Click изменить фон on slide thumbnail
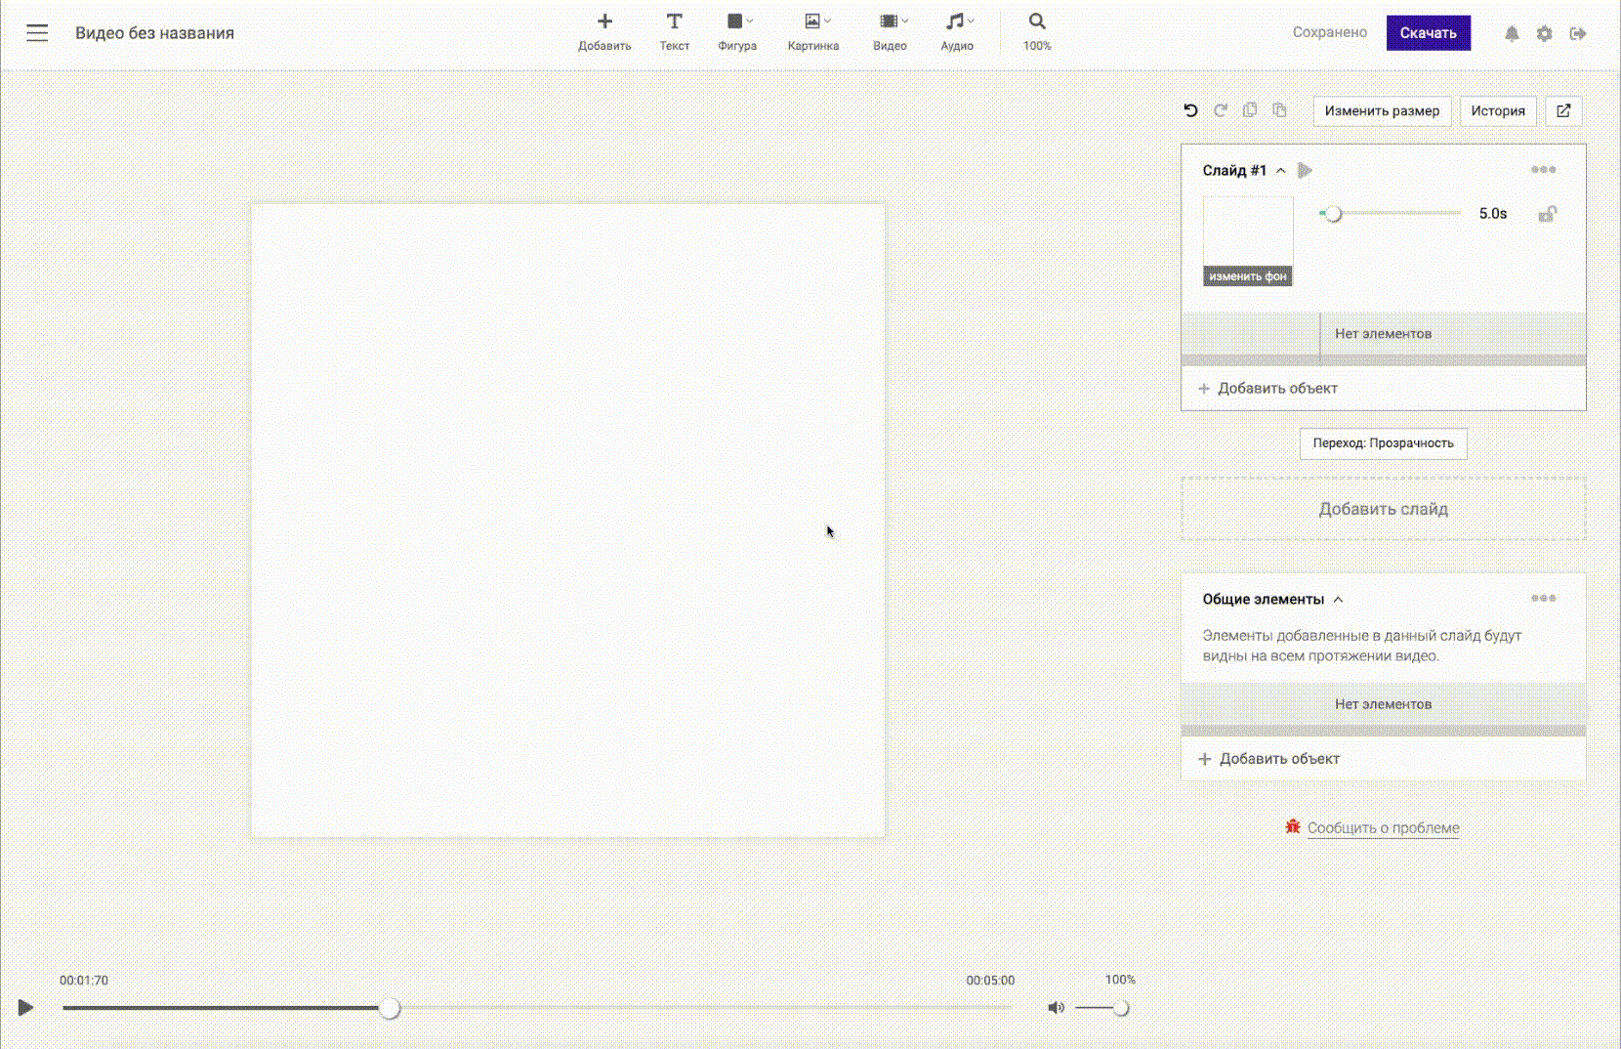 pos(1248,276)
